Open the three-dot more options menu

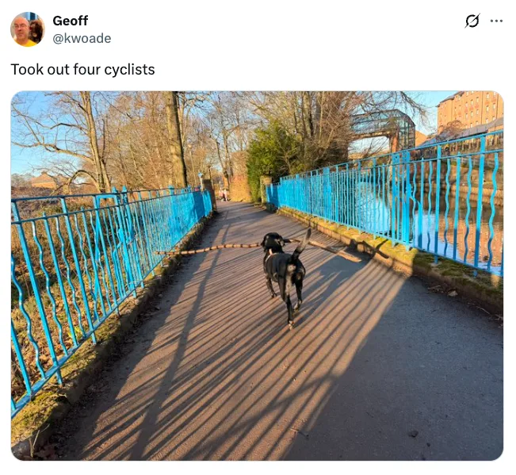coord(496,21)
